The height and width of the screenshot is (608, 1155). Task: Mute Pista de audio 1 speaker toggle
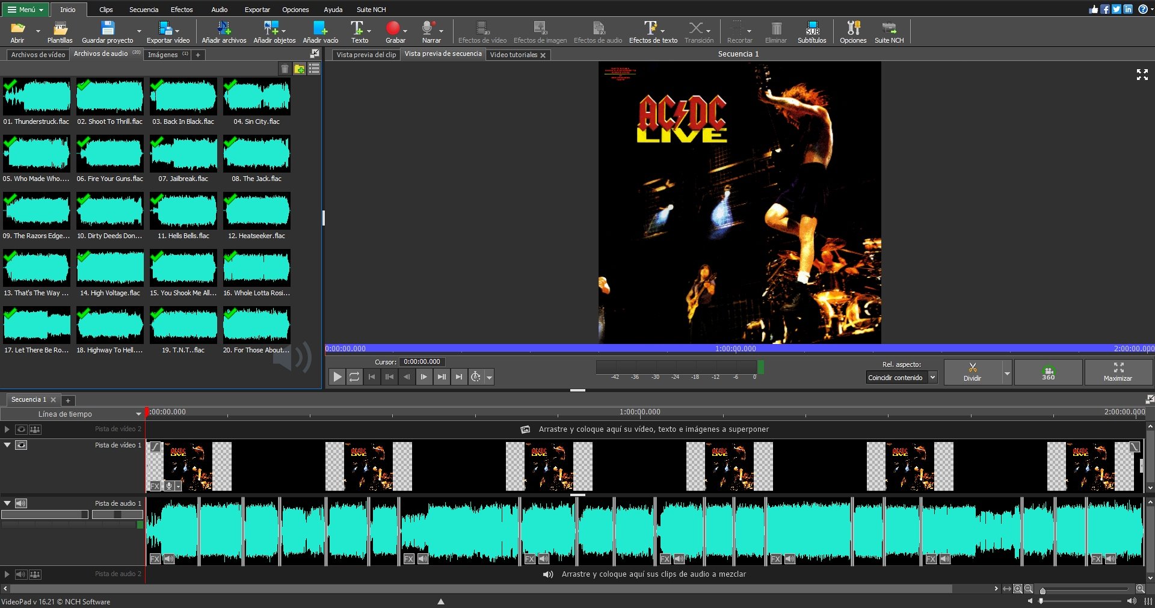pyautogui.click(x=21, y=503)
